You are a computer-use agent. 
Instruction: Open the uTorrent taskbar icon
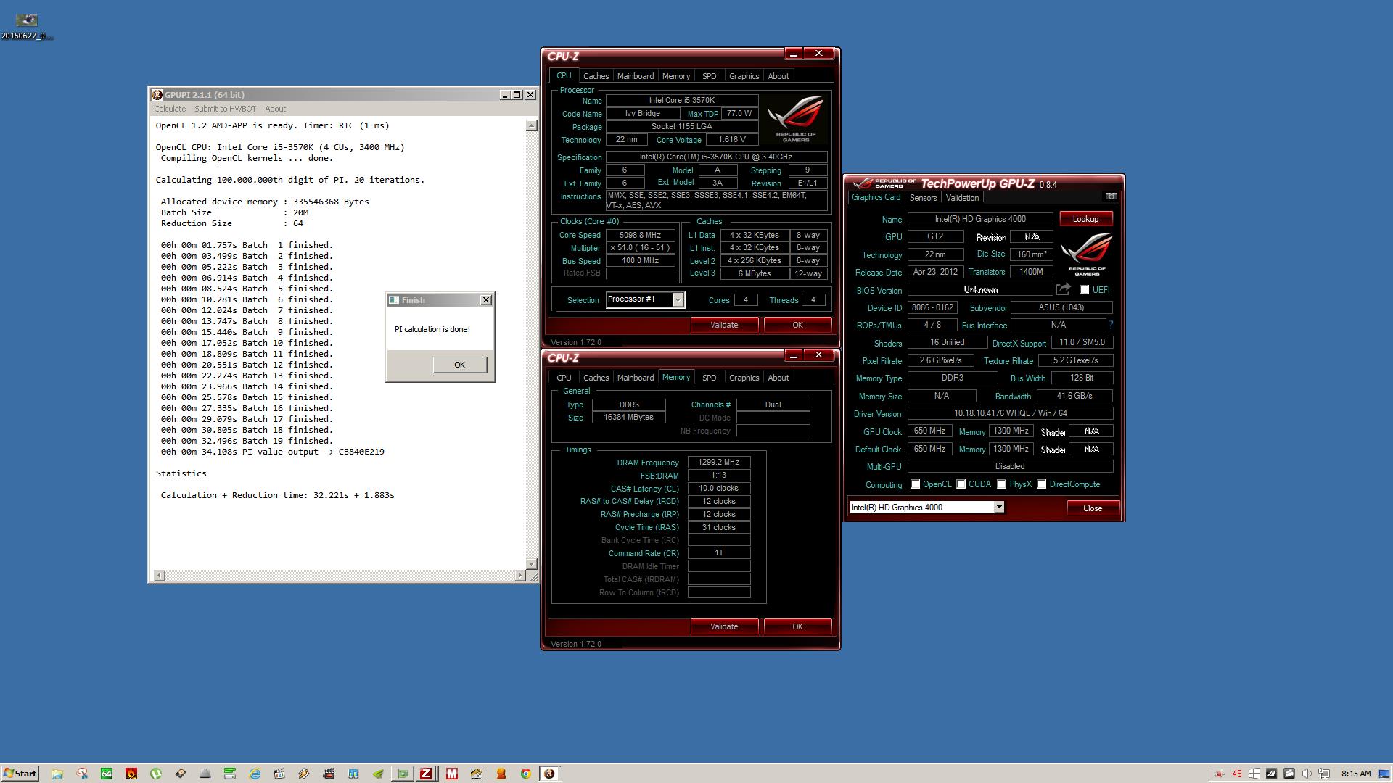pyautogui.click(x=156, y=774)
